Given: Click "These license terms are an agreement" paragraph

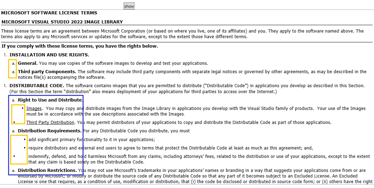Looking at the screenshot, I should (182, 34).
